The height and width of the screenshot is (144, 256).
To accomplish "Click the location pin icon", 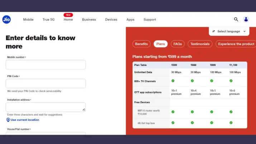I will 8,120.
